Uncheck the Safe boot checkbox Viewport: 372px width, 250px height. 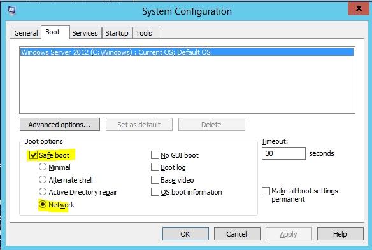pyautogui.click(x=33, y=155)
